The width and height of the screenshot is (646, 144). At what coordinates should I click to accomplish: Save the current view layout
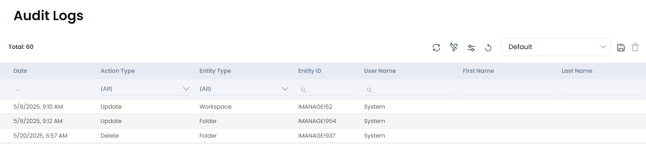pos(621,47)
